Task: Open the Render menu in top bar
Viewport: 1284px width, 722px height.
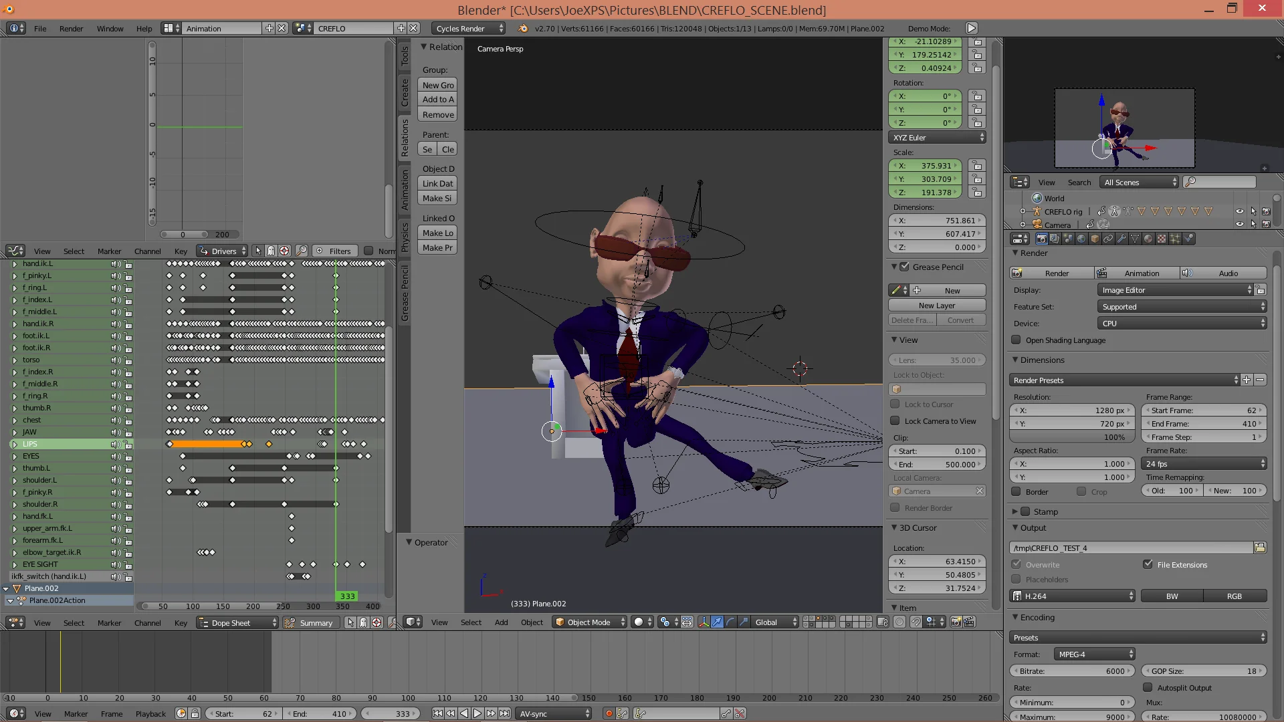Action: [71, 29]
